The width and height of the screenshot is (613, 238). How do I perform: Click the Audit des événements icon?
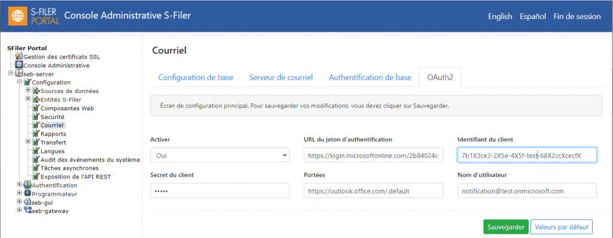tap(36, 159)
